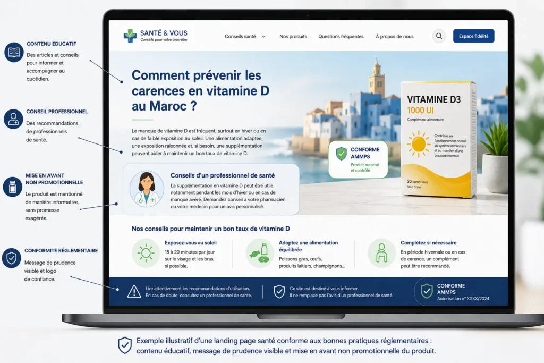544x363 pixels.
Task: Click the sun graphic on the product box
Action: [418, 144]
